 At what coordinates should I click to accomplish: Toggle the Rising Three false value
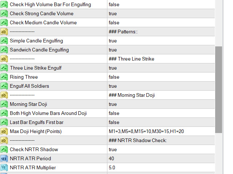(x=161, y=77)
